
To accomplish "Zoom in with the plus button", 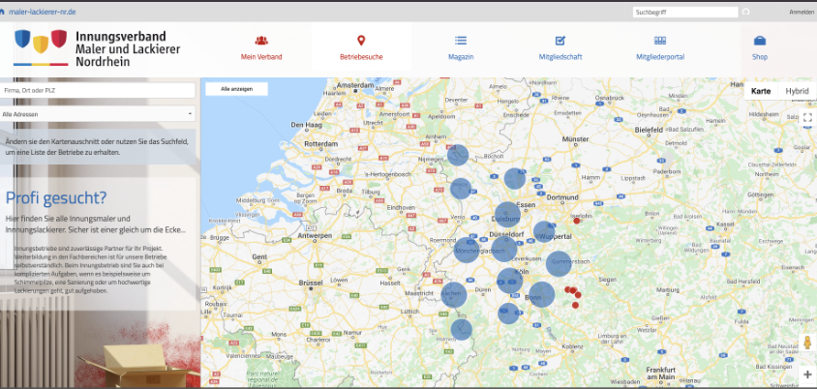I will pos(807,374).
